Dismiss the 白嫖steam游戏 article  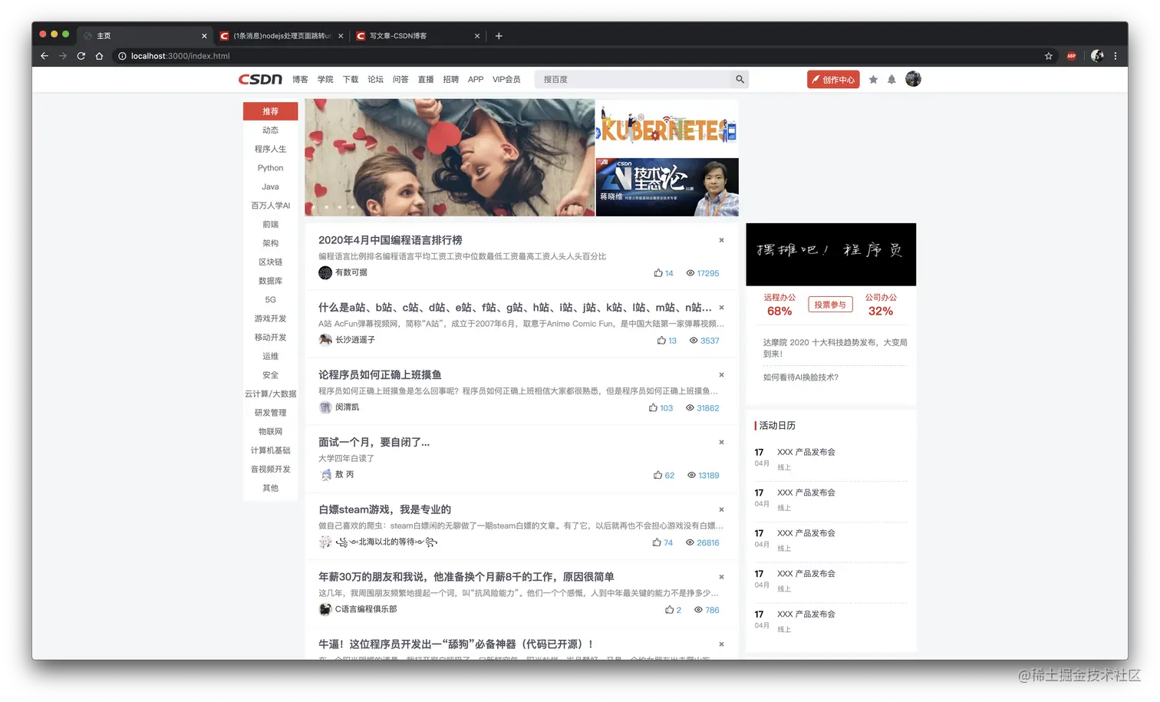(721, 509)
